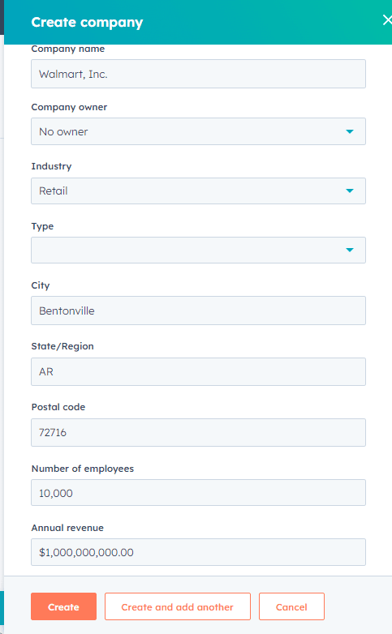The image size is (392, 634).
Task: Click the Annual revenue label text
Action: pyautogui.click(x=67, y=528)
